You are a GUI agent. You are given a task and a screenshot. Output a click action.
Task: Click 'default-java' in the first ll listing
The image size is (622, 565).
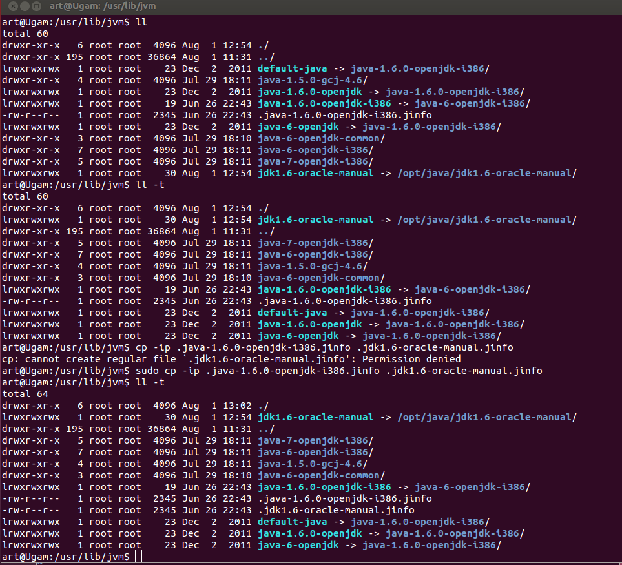tap(293, 68)
